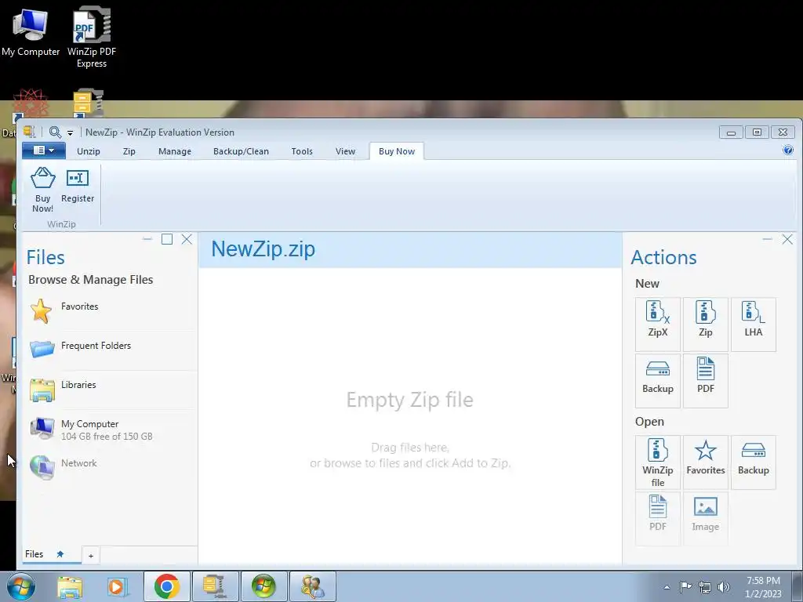
Task: Open Image in the Actions pane
Action: coord(705,518)
